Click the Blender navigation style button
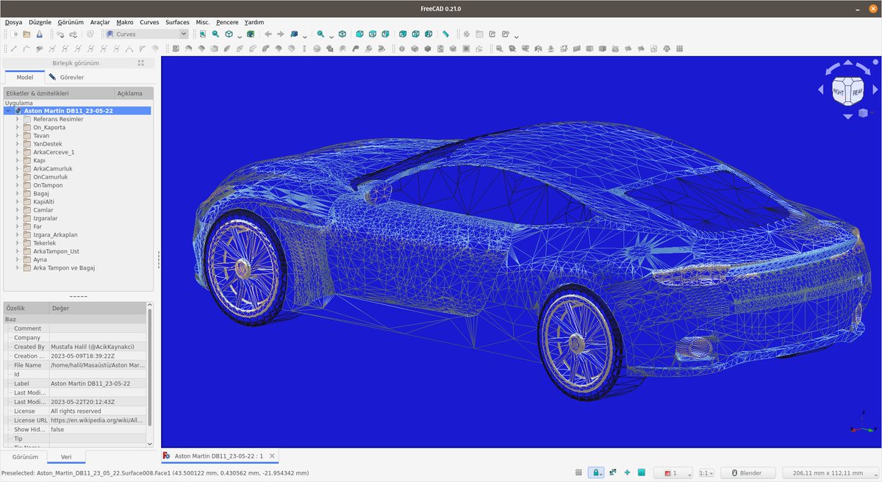Viewport: 882px width, 482px height. click(750, 472)
